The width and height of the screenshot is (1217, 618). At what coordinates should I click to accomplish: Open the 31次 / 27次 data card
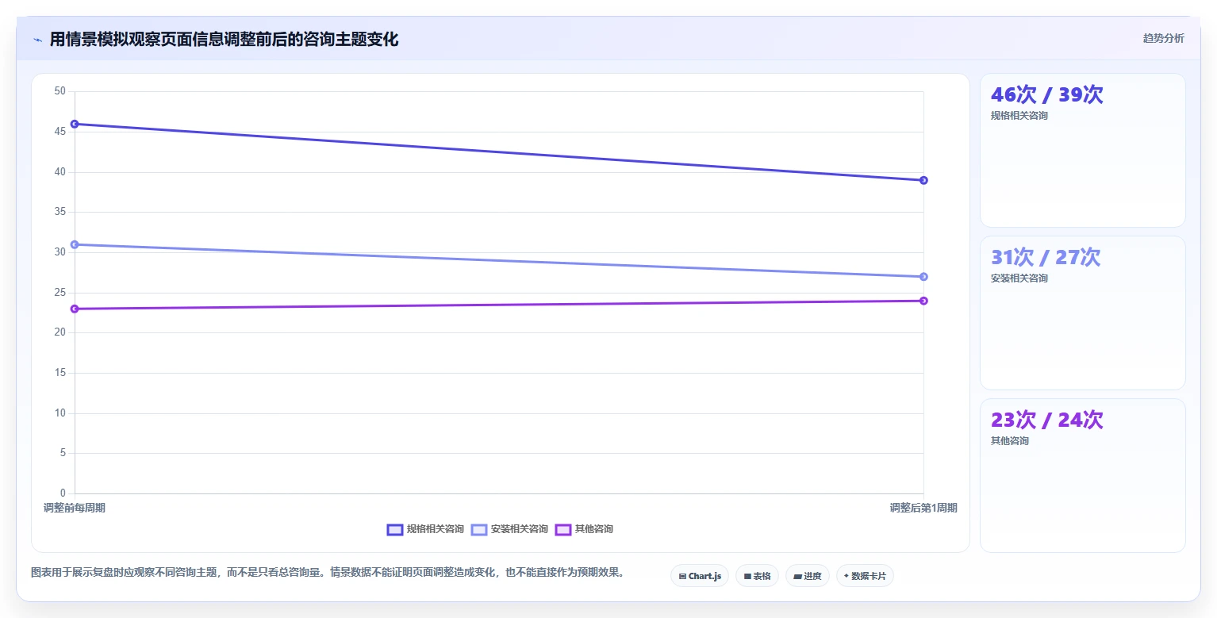[1082, 313]
